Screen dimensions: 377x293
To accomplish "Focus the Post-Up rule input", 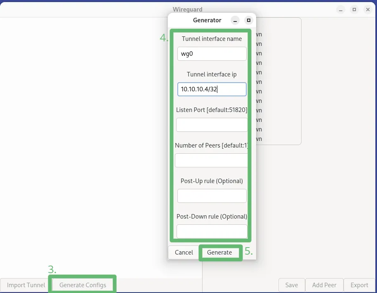I will click(x=212, y=196).
